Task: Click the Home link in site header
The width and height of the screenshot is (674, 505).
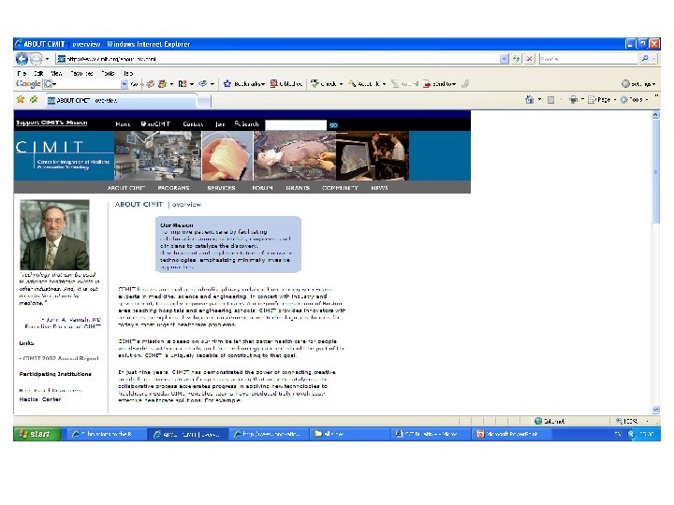Action: point(123,124)
